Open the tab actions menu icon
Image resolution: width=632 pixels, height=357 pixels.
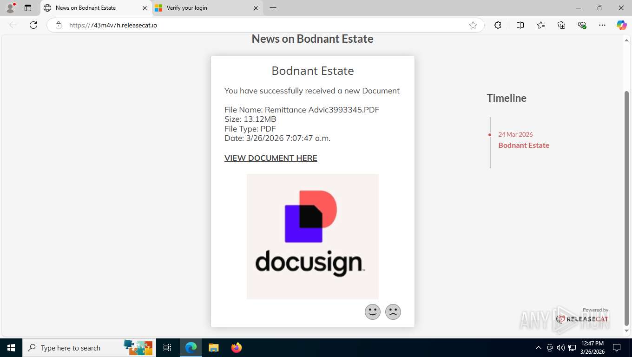coord(28,8)
